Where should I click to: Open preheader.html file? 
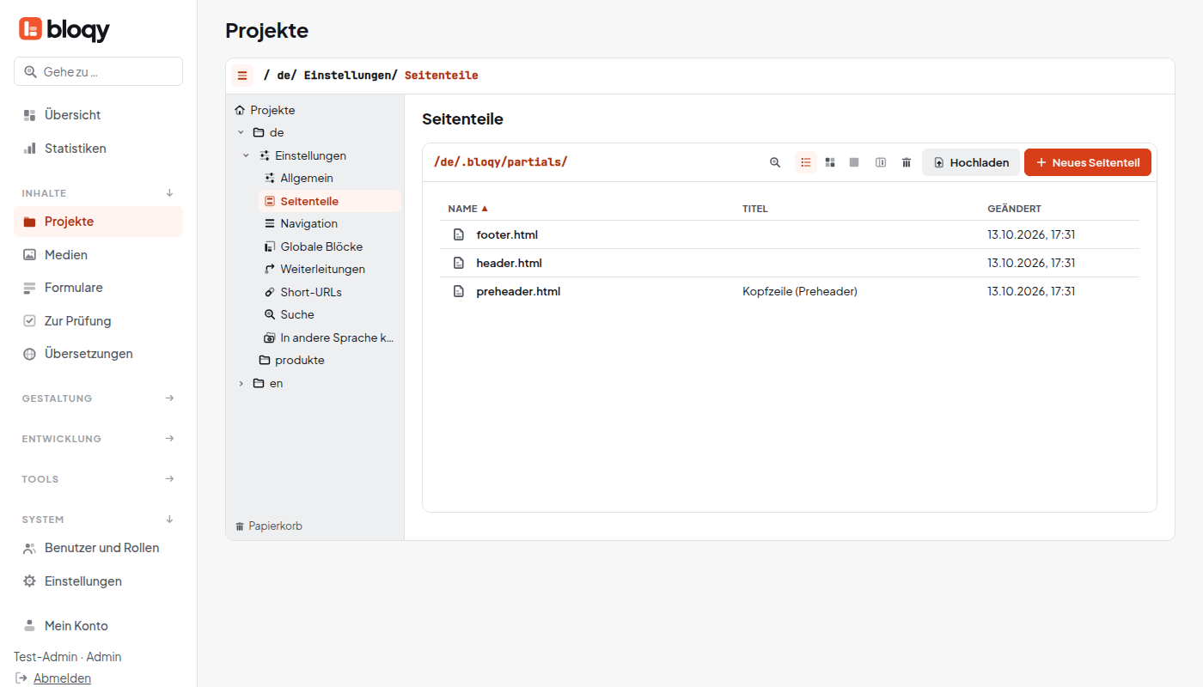(518, 291)
